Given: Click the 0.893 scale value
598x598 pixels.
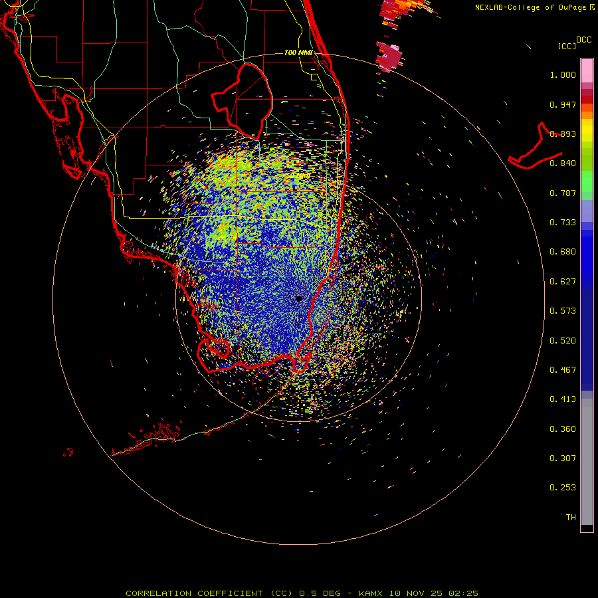Looking at the screenshot, I should 563,134.
